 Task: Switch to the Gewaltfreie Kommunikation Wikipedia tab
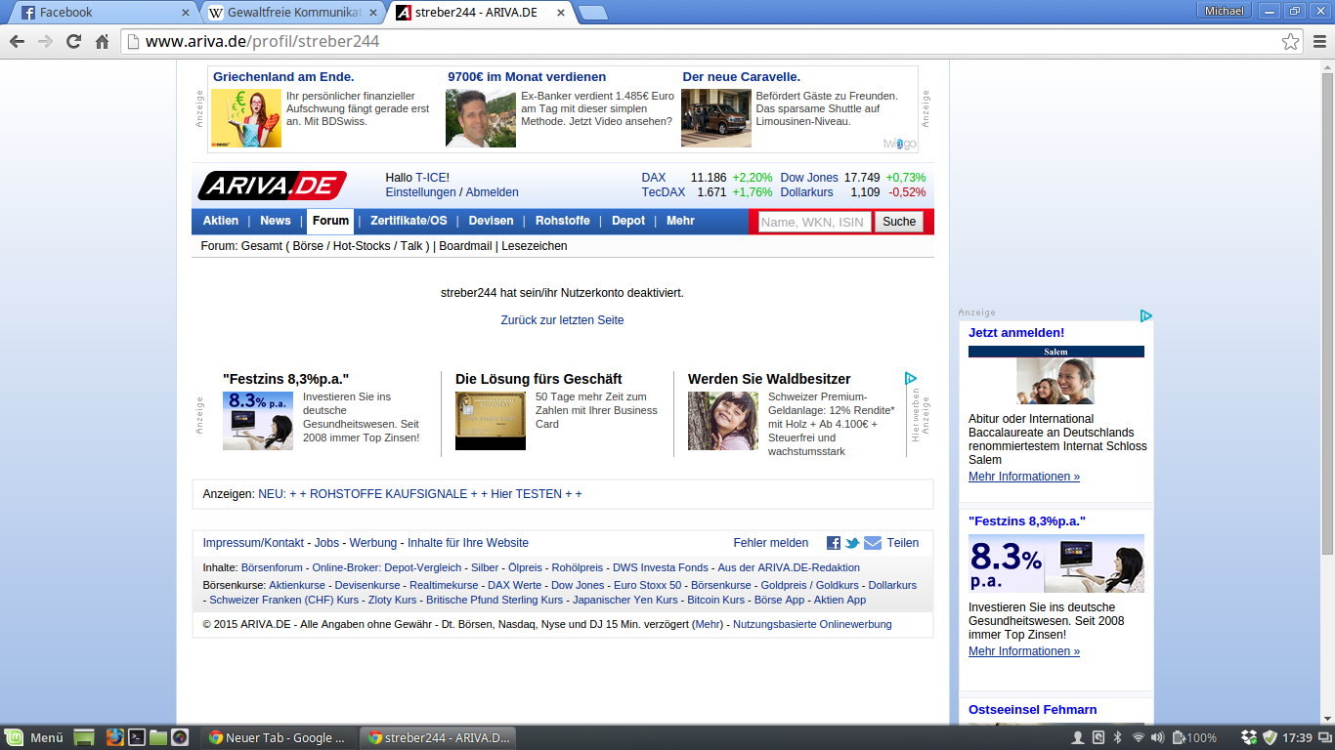point(294,13)
